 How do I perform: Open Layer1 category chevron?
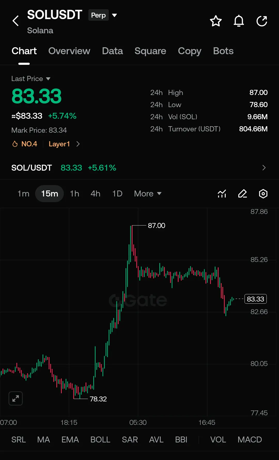78,144
